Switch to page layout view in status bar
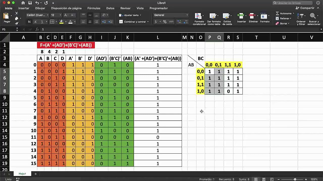323x181 pixels. click(x=264, y=179)
